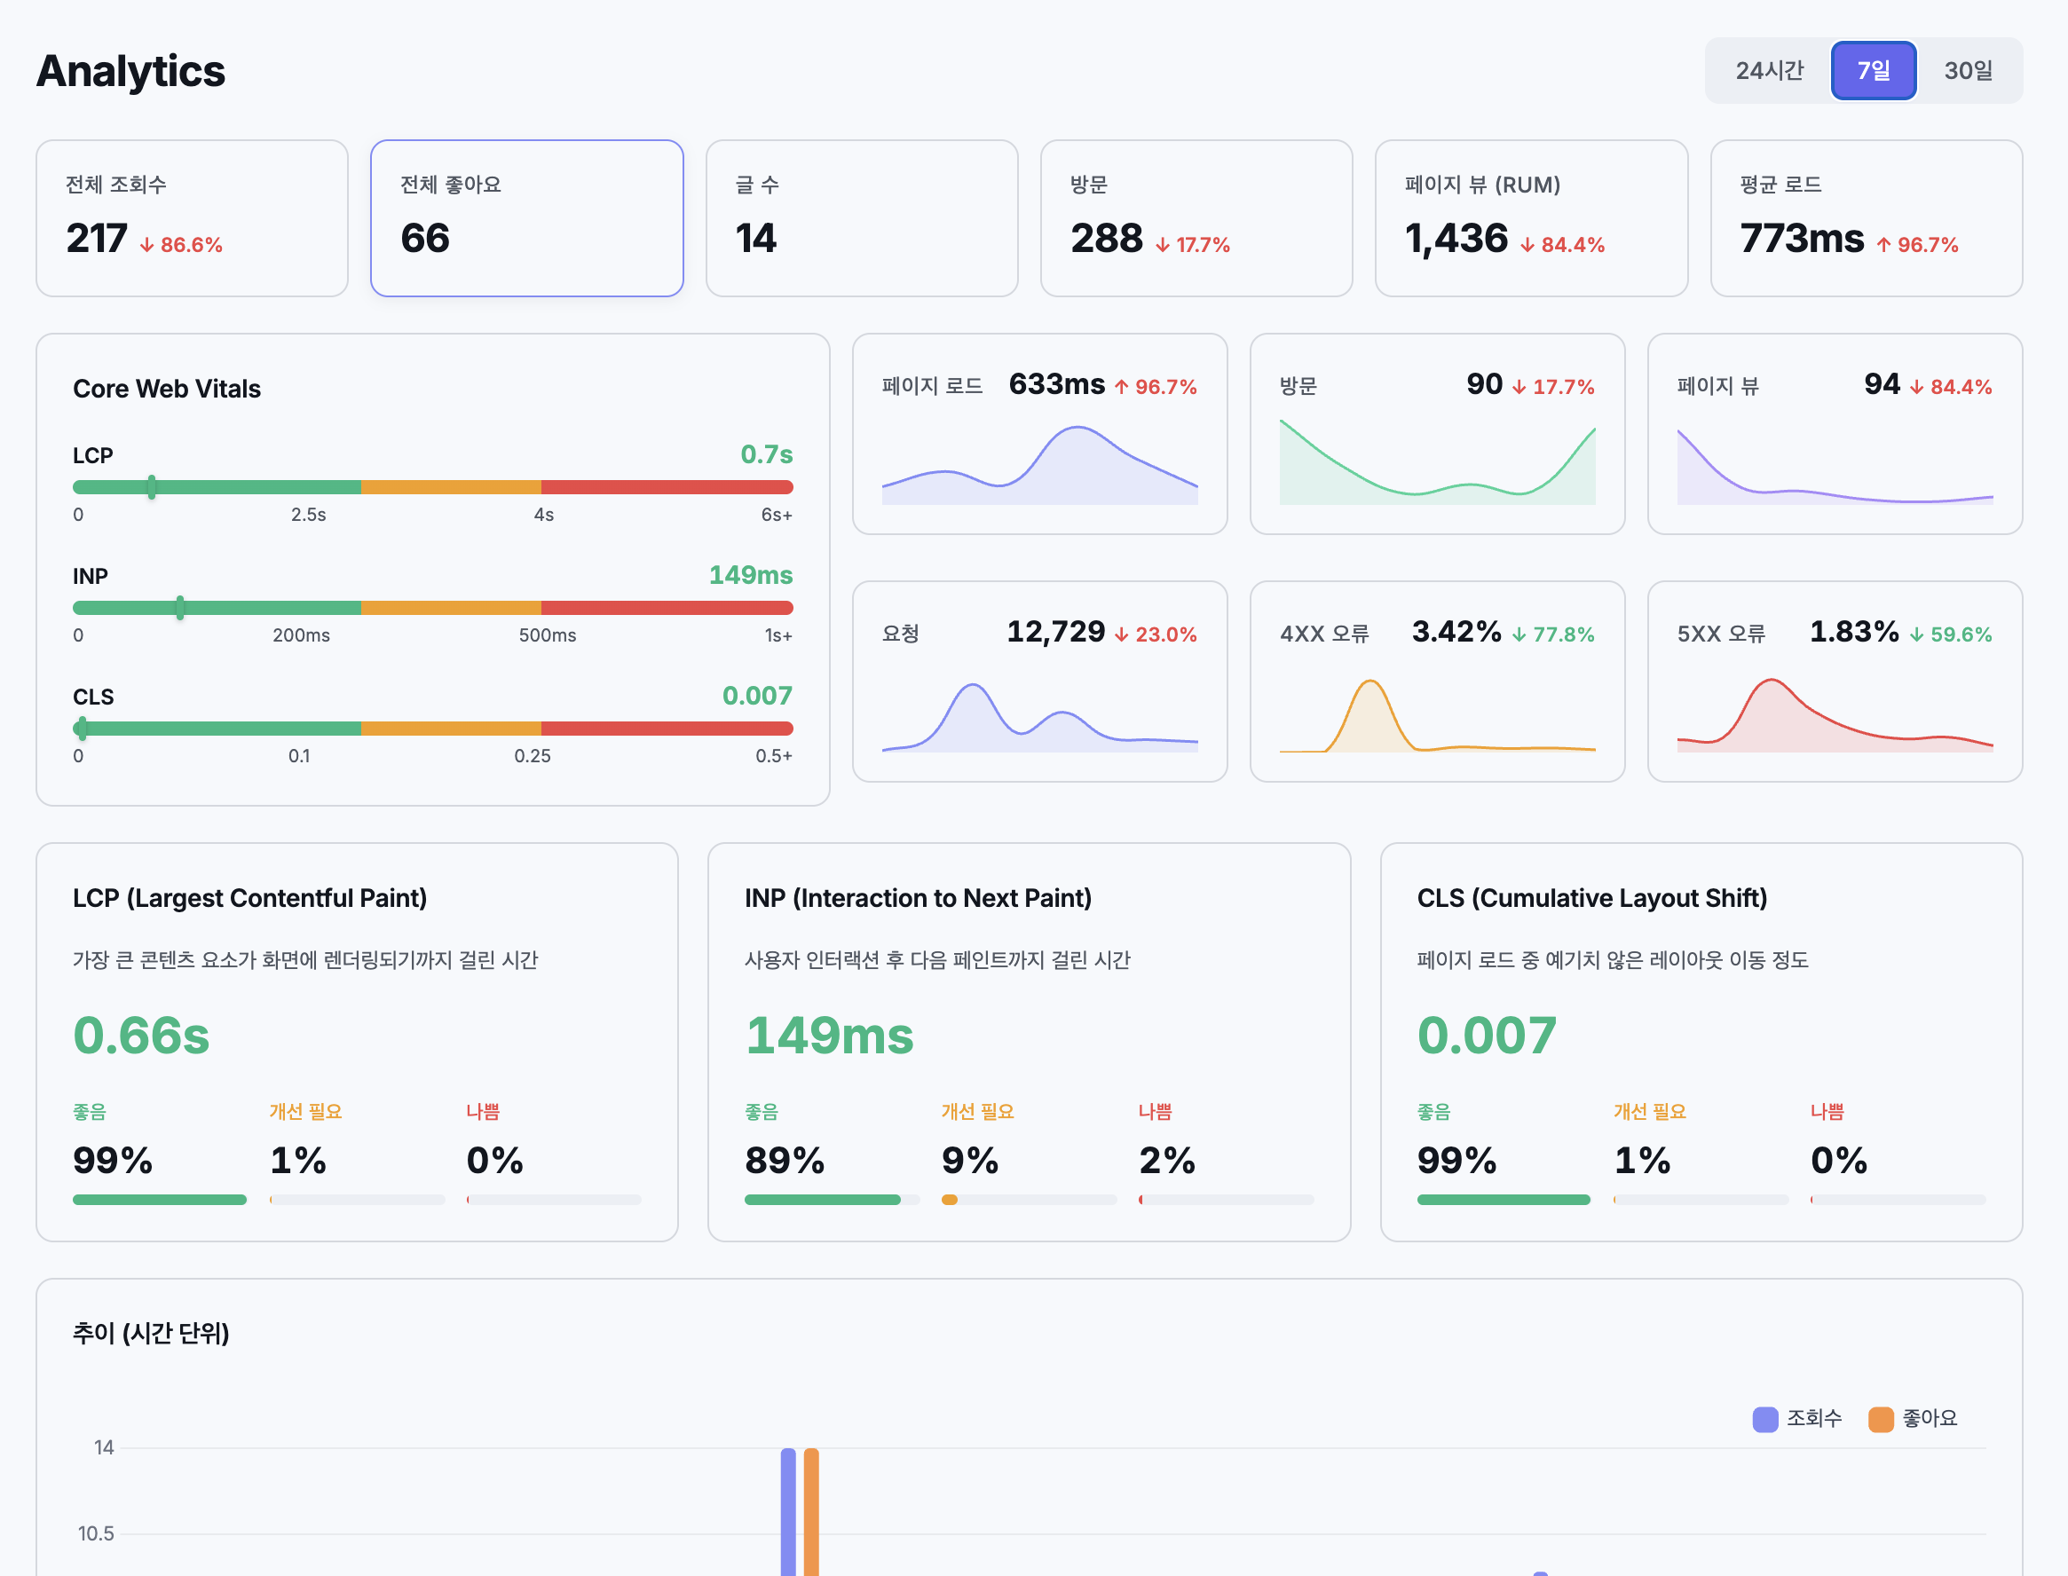Select the 7일 time range tab
The image size is (2068, 1576).
coord(1873,70)
